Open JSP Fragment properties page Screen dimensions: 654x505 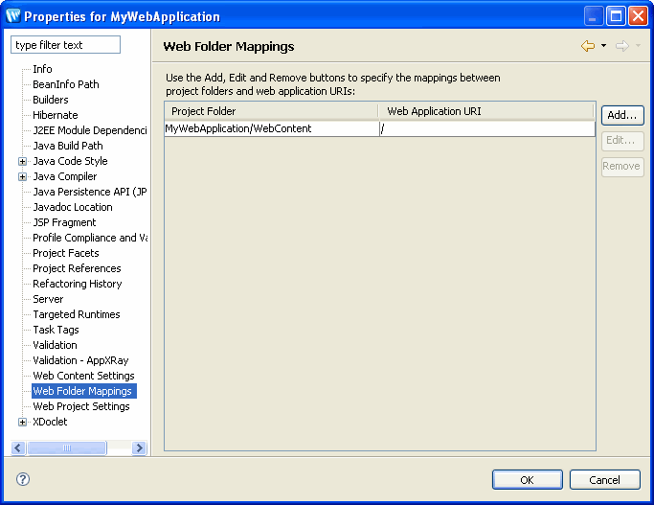click(x=65, y=222)
